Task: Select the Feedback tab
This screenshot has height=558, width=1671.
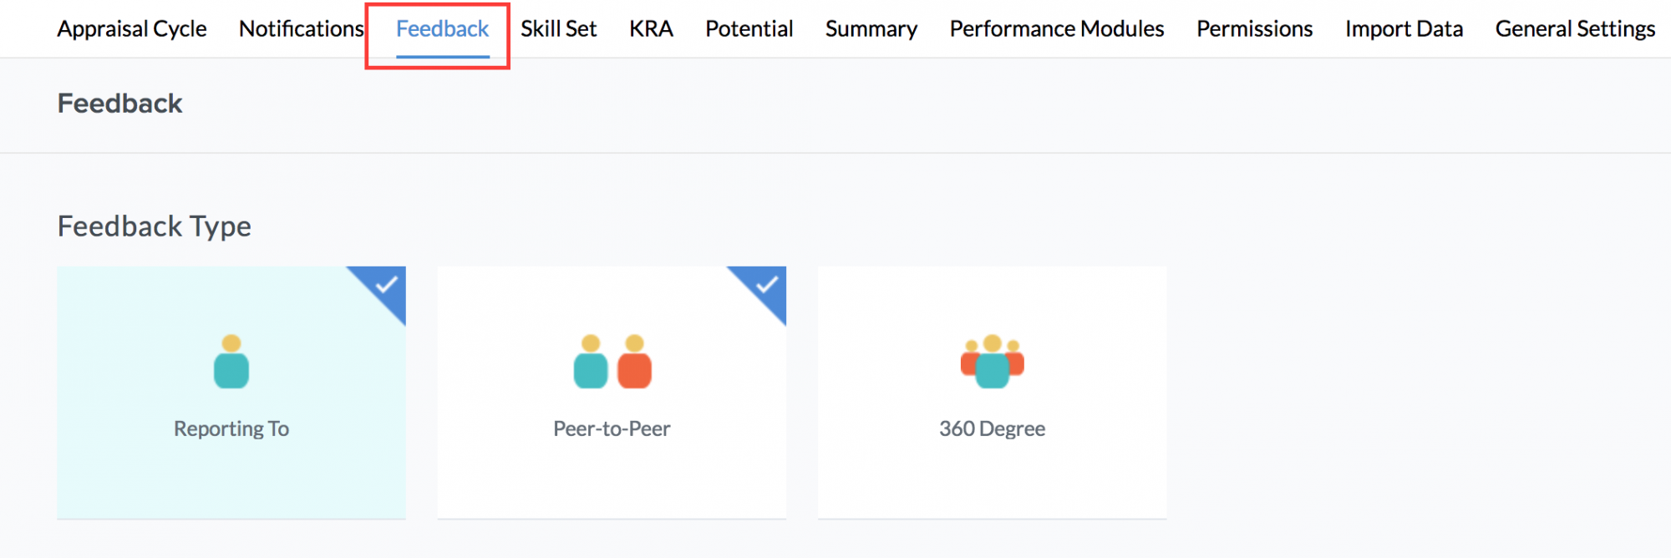Action: [x=442, y=29]
